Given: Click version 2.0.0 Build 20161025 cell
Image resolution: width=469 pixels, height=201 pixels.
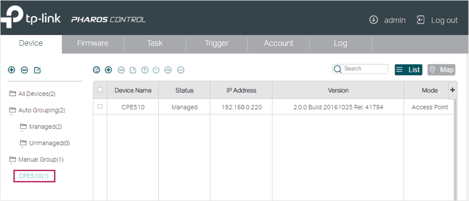Looking at the screenshot, I should coord(338,107).
